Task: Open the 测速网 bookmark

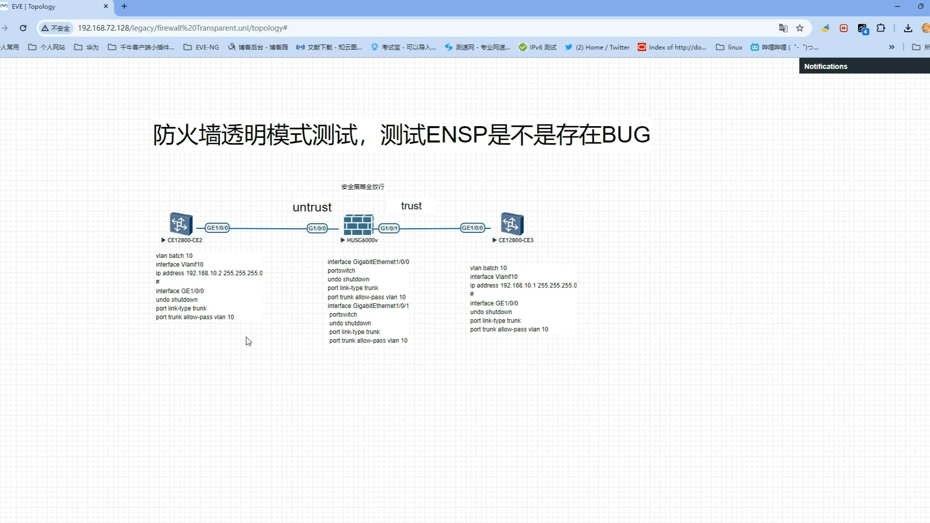Action: click(x=477, y=47)
